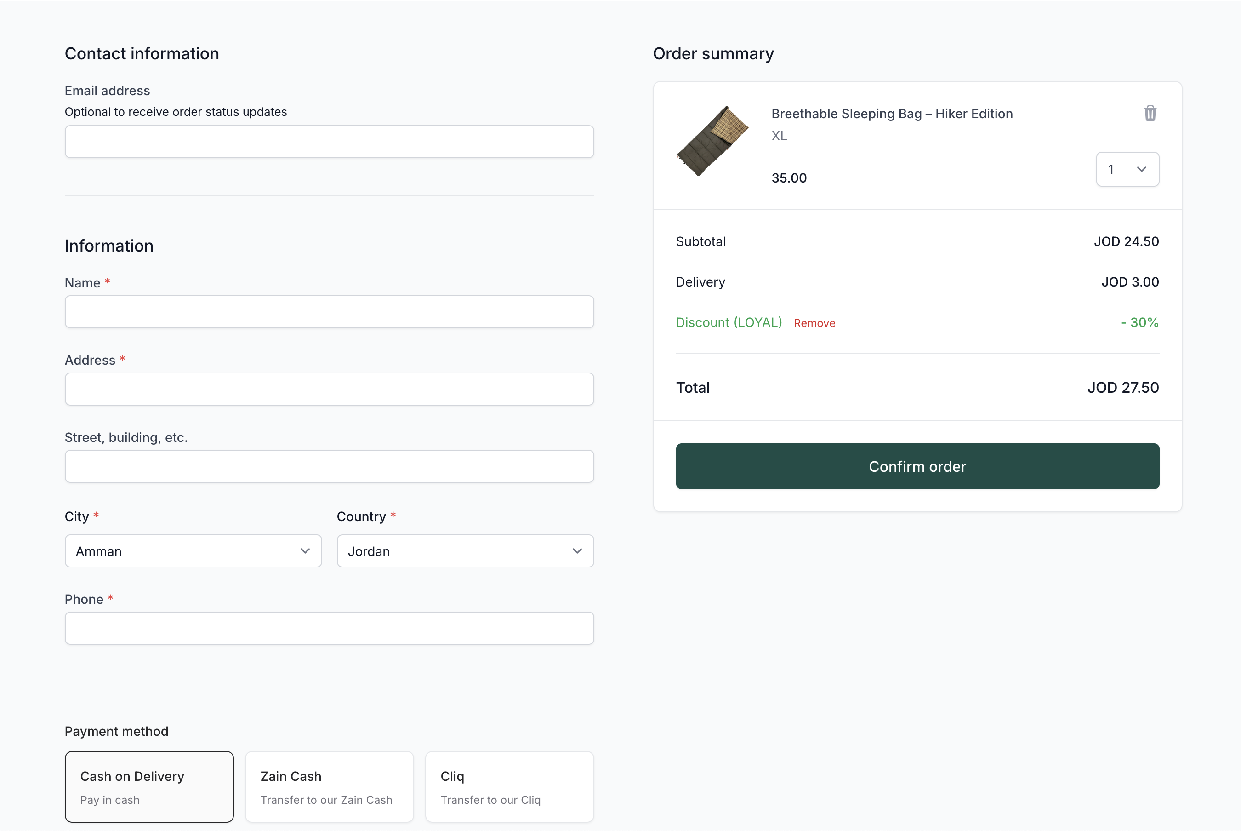Remove the LOYAL discount code
Image resolution: width=1241 pixels, height=831 pixels.
814,323
